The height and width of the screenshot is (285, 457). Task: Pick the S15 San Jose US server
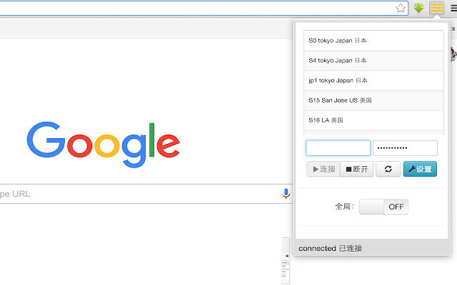373,100
